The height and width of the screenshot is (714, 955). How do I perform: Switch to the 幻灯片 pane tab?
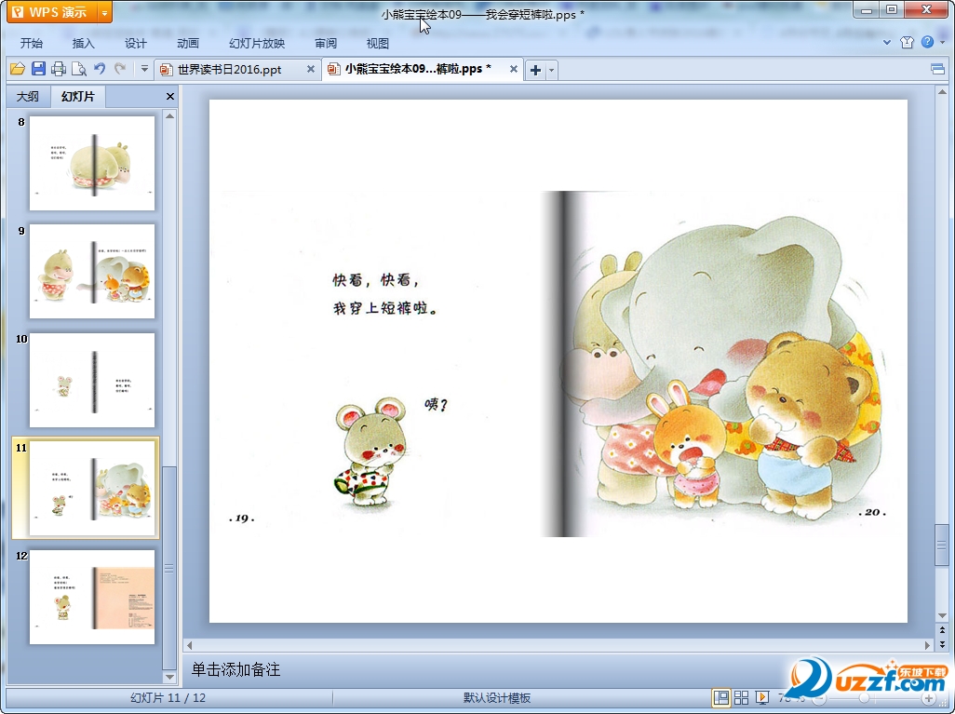[x=78, y=96]
